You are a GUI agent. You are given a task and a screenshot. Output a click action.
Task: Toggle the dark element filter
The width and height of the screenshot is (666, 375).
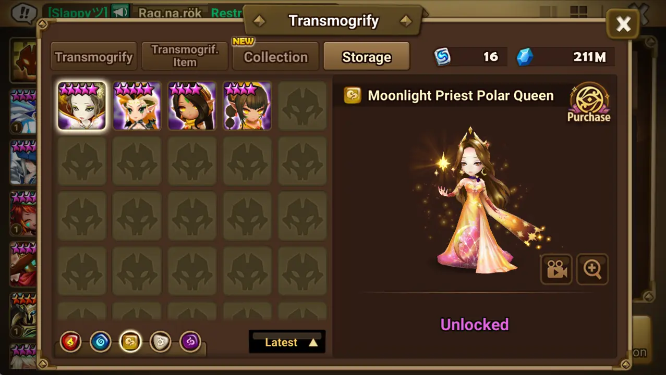[x=190, y=342]
